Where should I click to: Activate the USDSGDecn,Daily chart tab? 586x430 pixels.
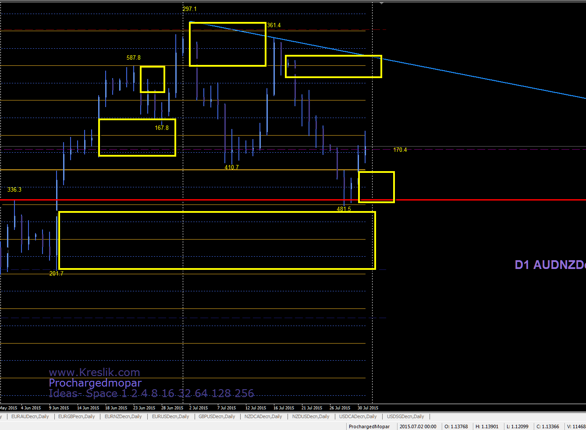tap(406, 416)
